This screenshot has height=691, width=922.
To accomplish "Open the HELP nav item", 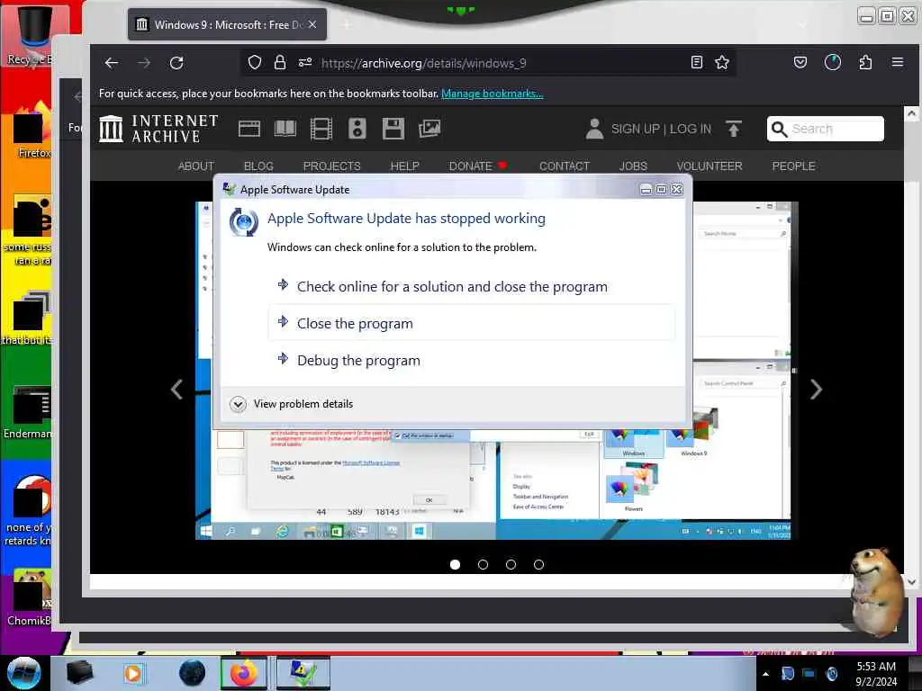I will [404, 166].
